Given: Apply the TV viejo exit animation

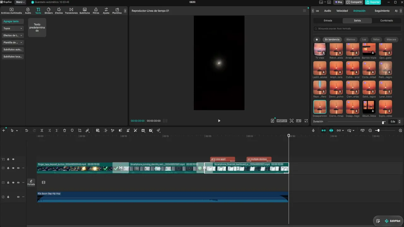Looking at the screenshot, I should [x=320, y=49].
